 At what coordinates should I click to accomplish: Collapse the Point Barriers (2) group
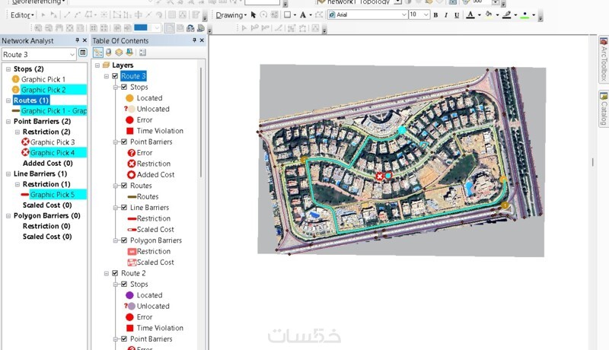tap(8, 122)
